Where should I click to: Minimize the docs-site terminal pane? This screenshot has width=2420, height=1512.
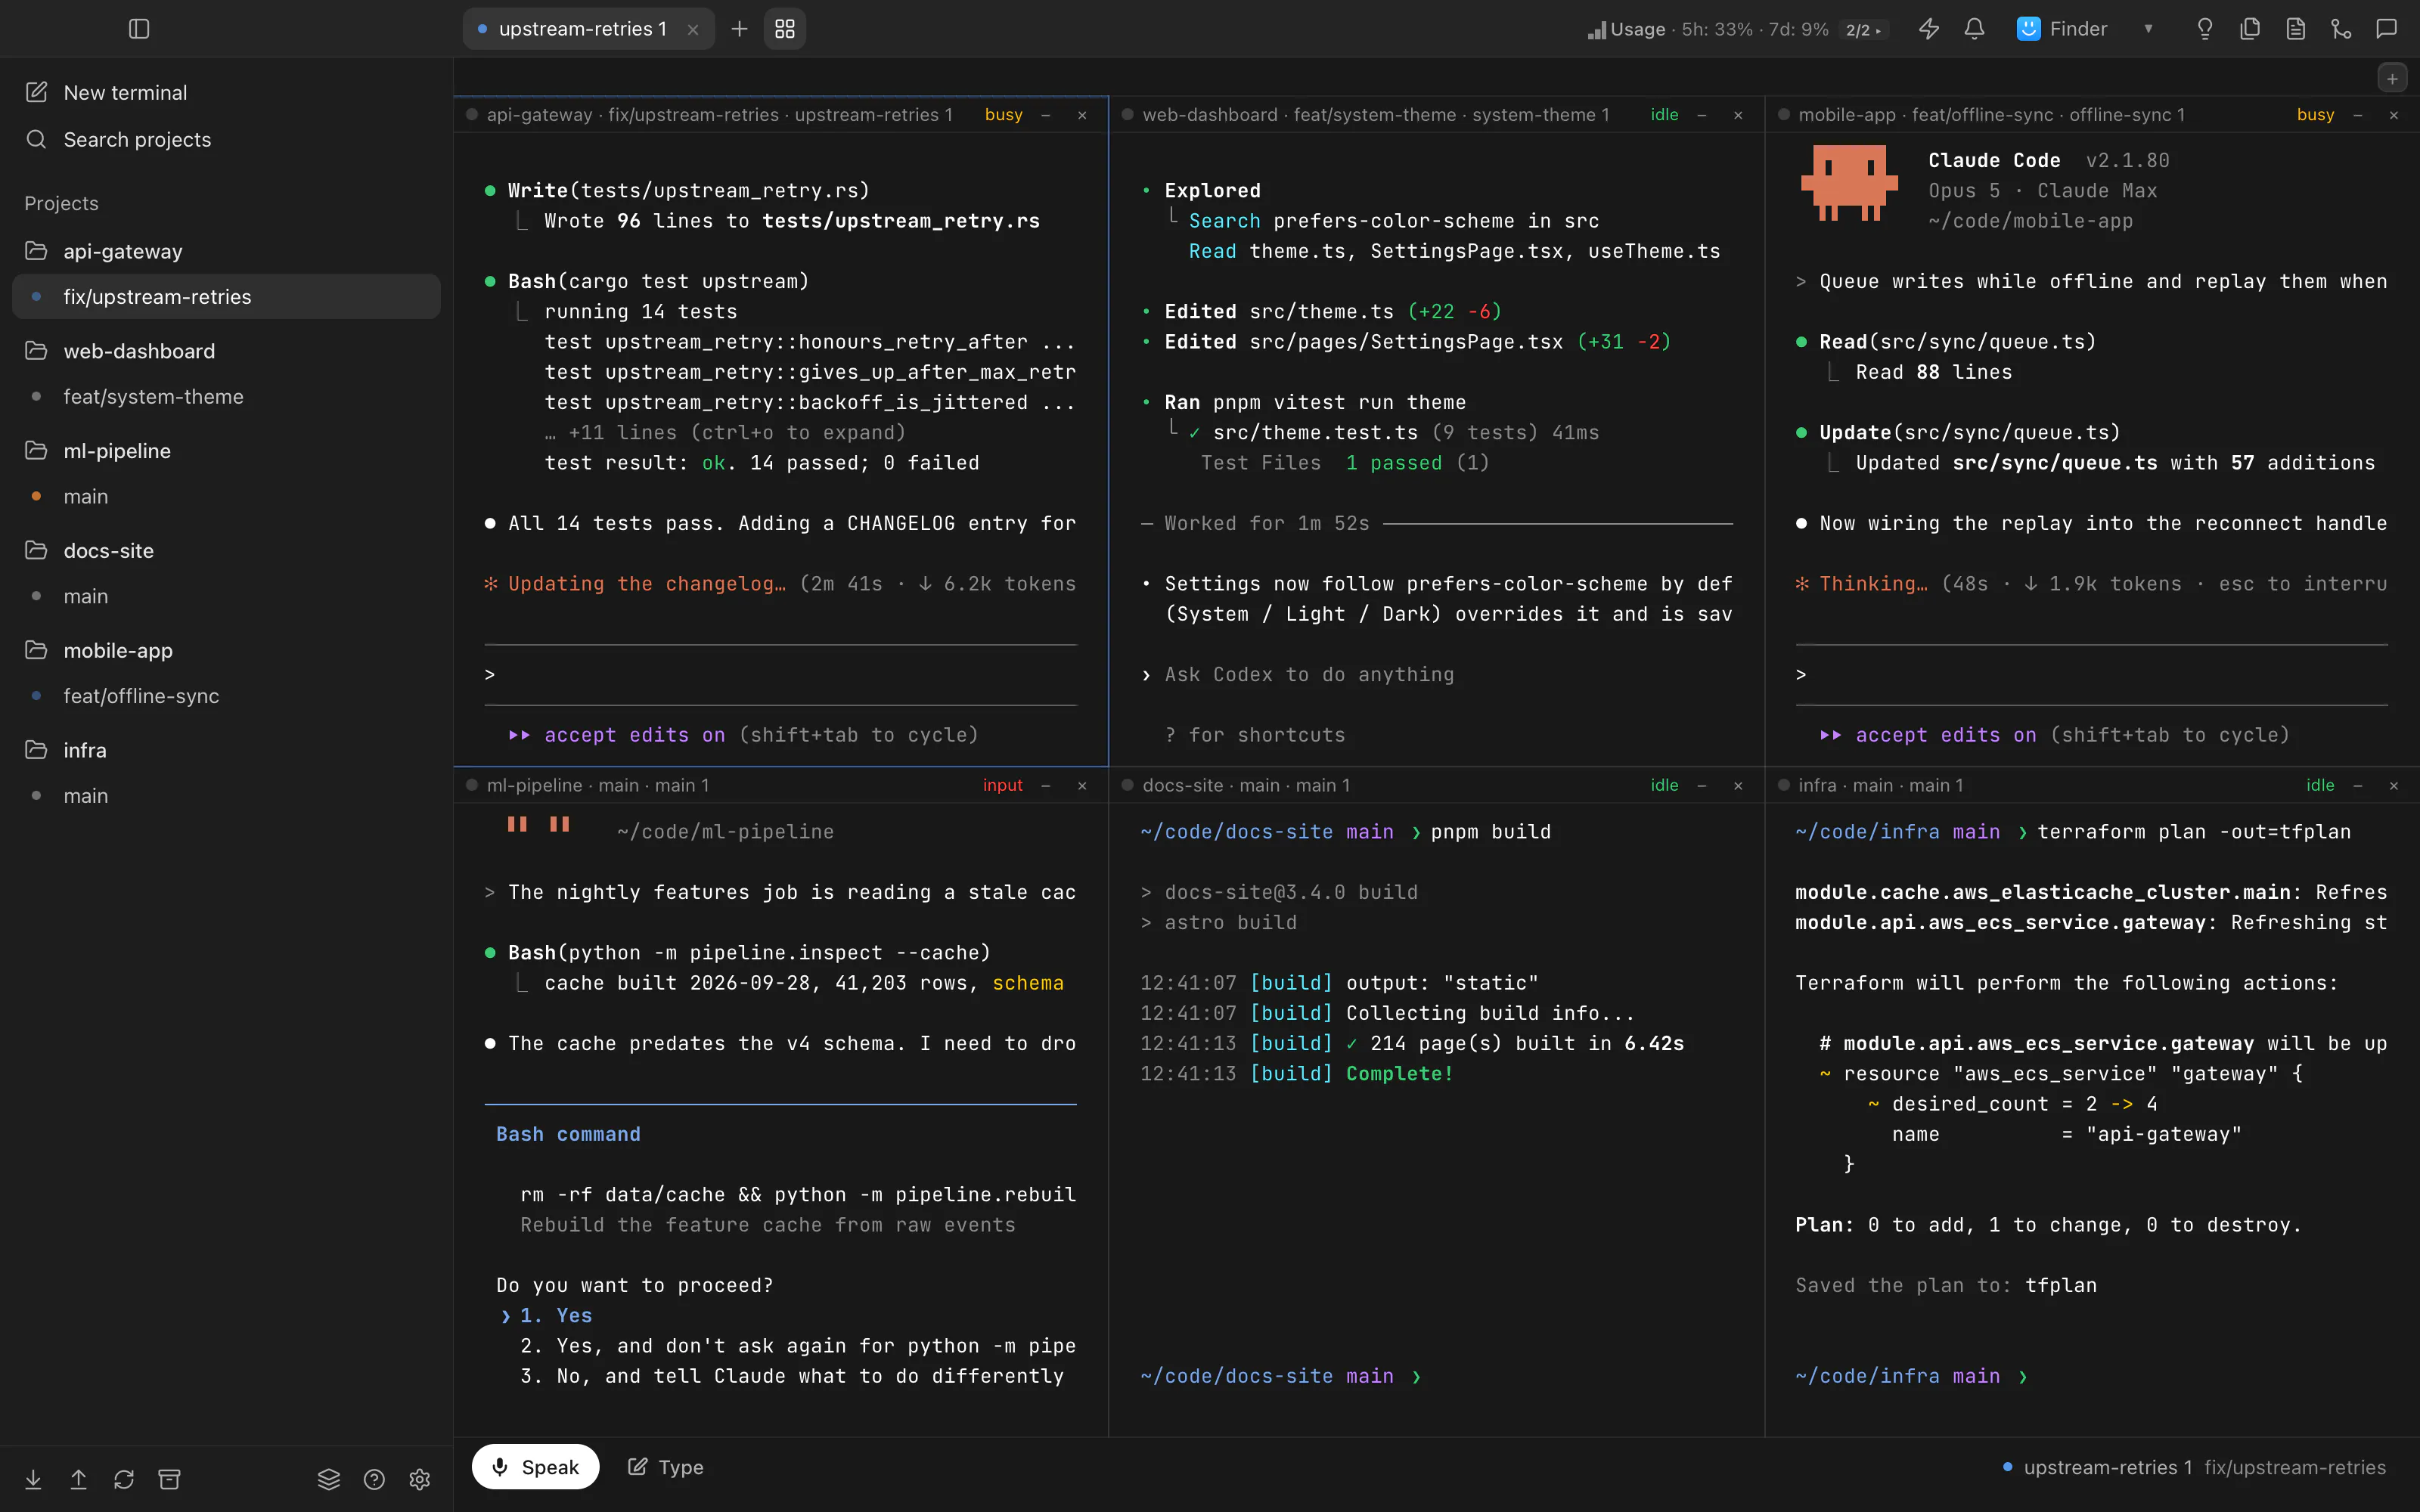1701,785
